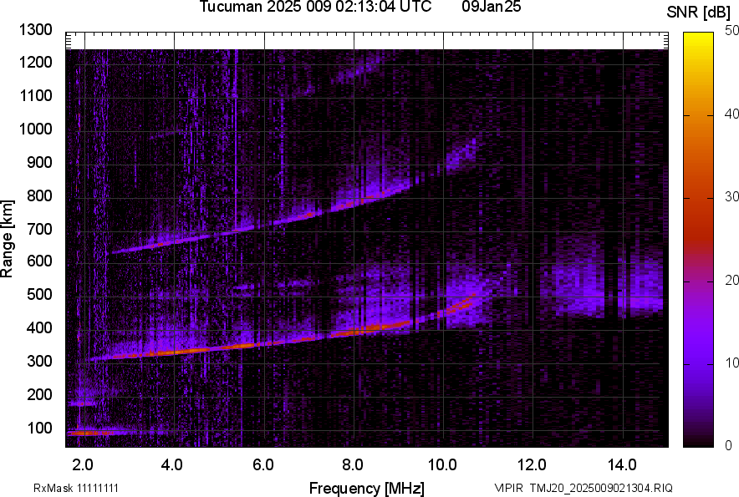Screen dimensions: 739x497
Task: Click range tick label 600
Action: [39, 261]
